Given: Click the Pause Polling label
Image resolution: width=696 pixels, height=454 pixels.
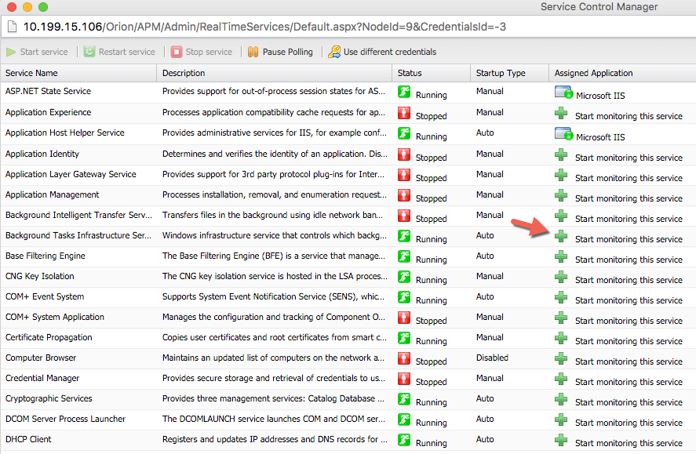Looking at the screenshot, I should coord(288,52).
